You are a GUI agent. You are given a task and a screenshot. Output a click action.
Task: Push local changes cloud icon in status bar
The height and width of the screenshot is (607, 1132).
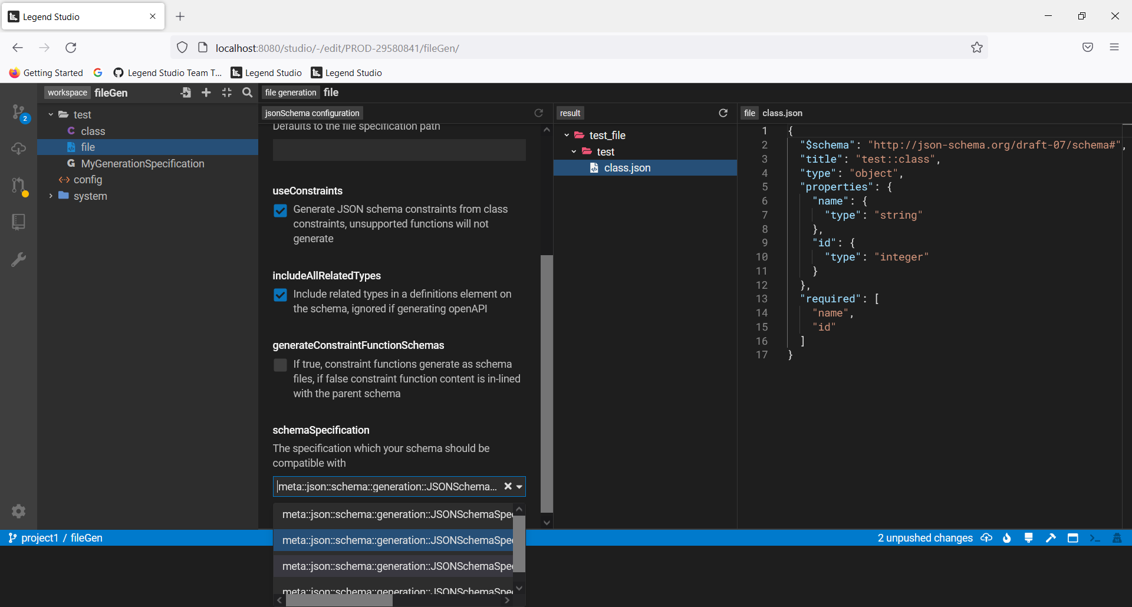(986, 538)
